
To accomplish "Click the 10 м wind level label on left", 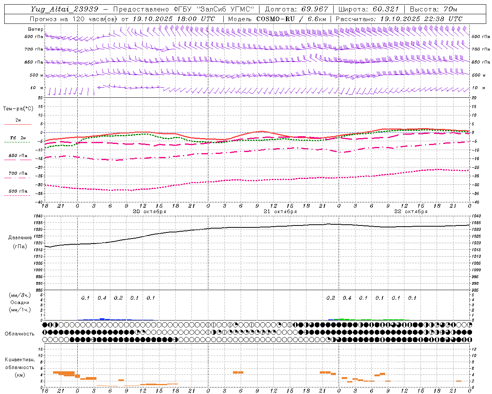I will click(37, 88).
